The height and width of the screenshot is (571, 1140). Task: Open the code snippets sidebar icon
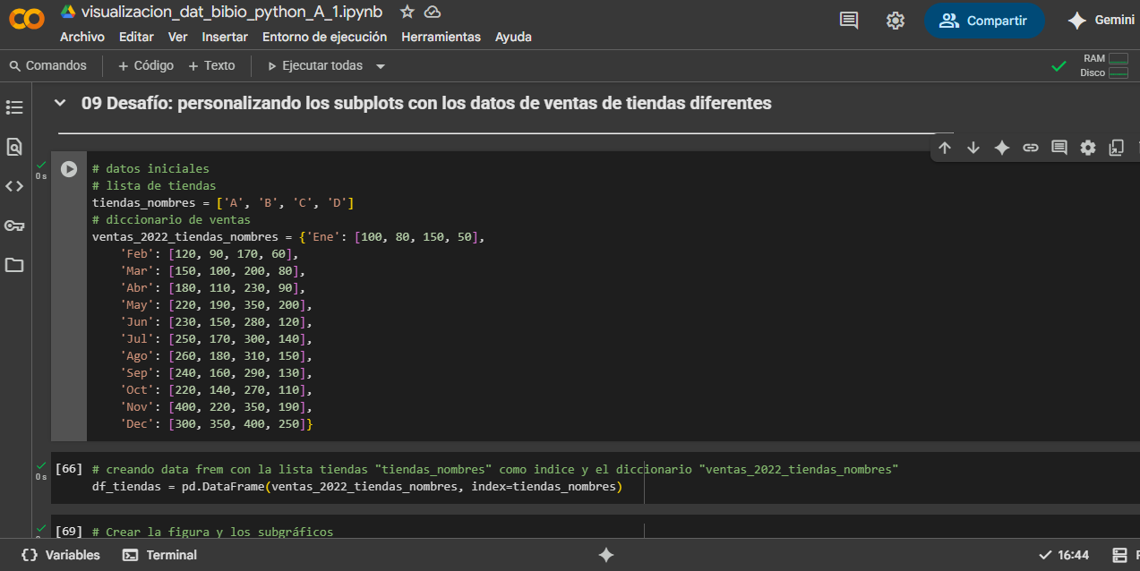pos(14,186)
